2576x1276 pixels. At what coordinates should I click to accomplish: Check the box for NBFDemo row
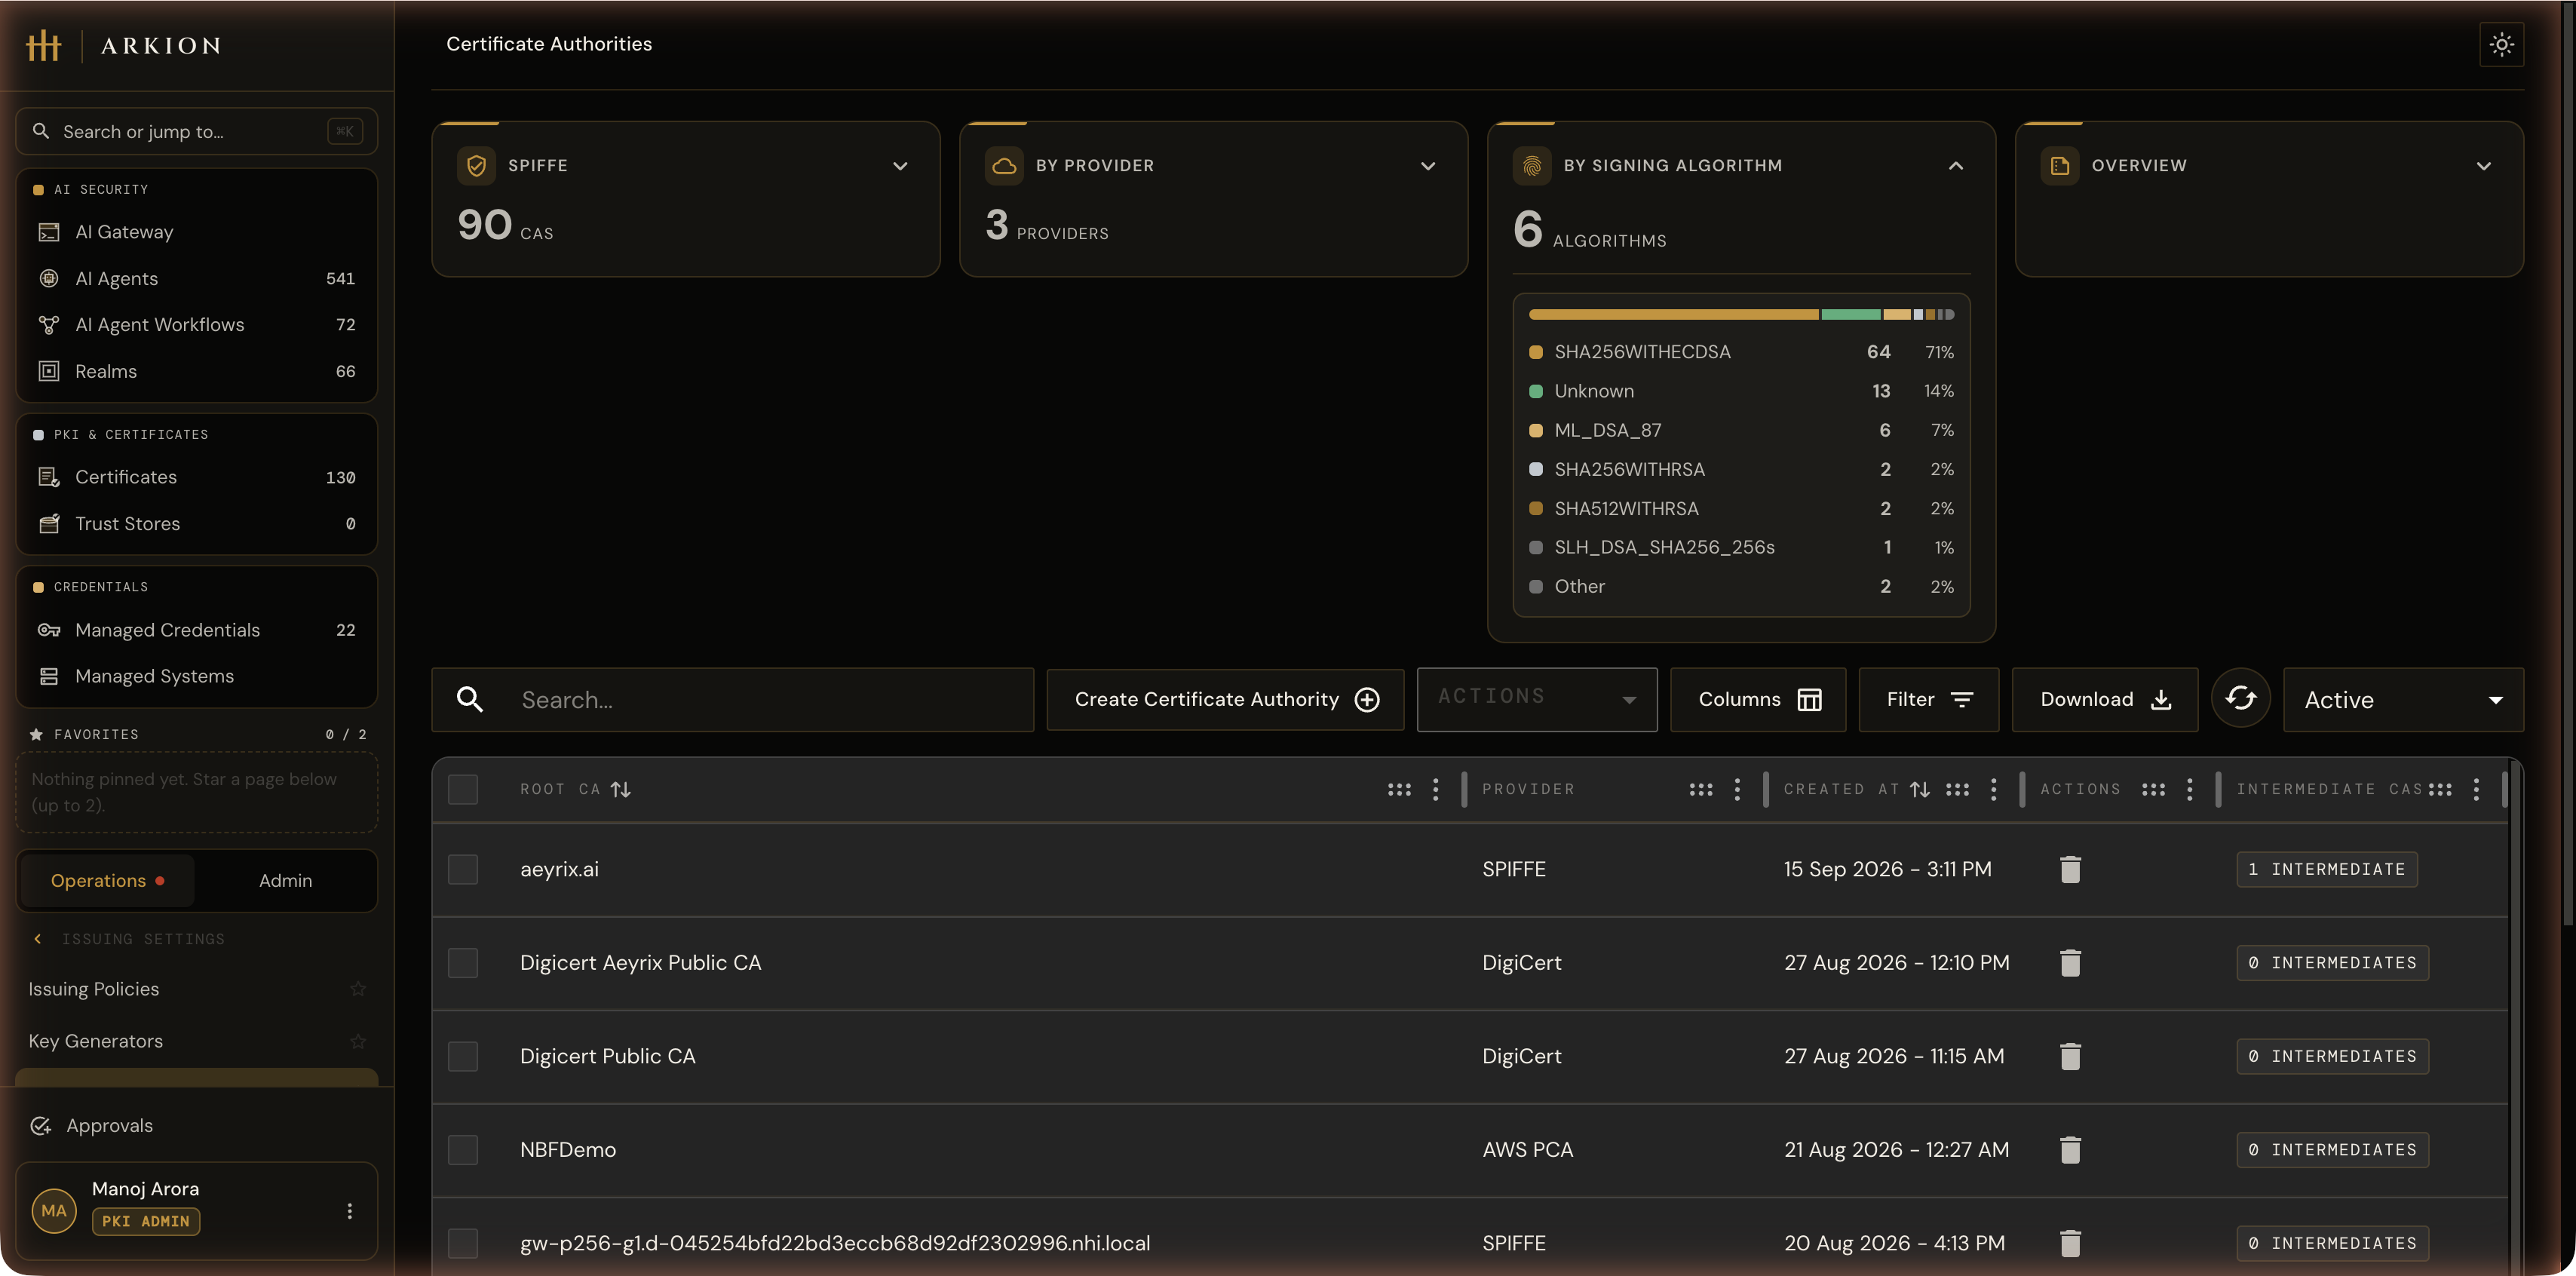pos(463,1150)
